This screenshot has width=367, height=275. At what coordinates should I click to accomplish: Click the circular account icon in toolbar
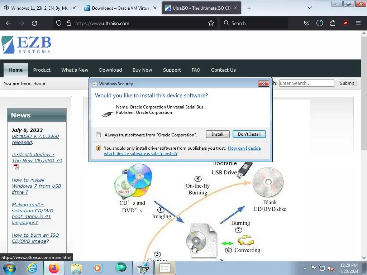coord(319,23)
